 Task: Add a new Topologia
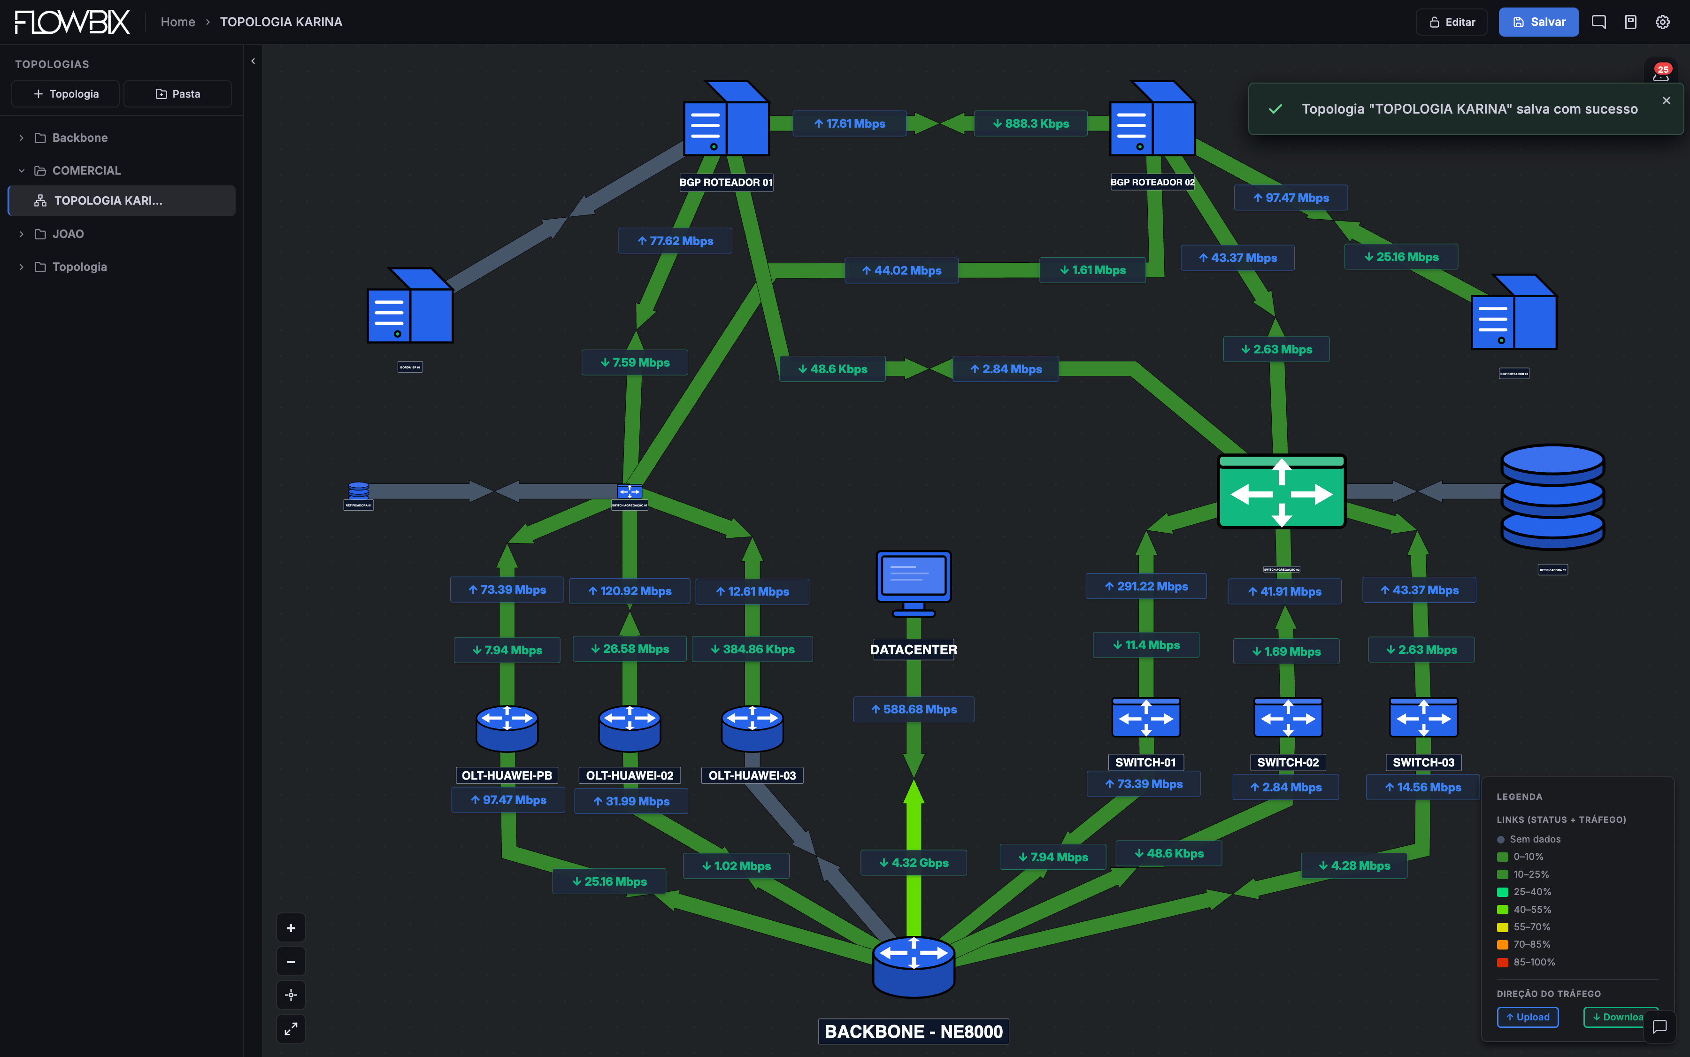point(66,94)
